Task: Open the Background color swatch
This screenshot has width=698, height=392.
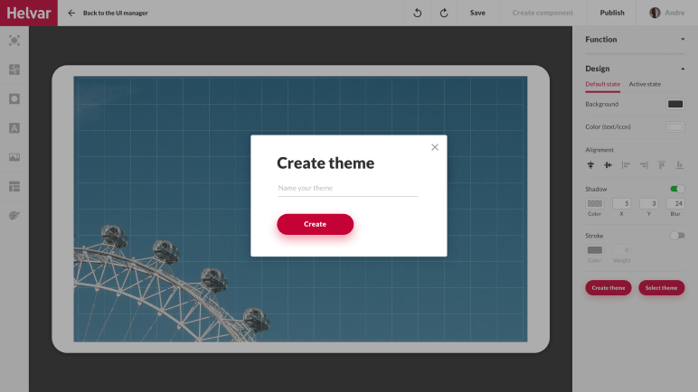Action: [675, 104]
